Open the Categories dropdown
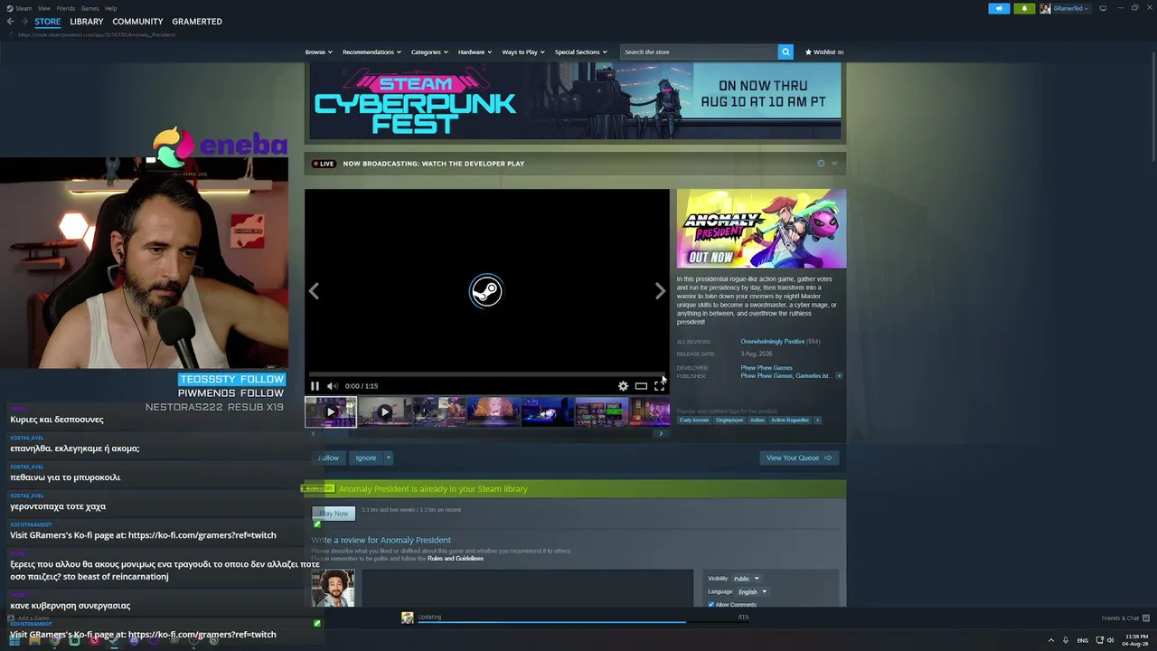1157x651 pixels. point(429,52)
